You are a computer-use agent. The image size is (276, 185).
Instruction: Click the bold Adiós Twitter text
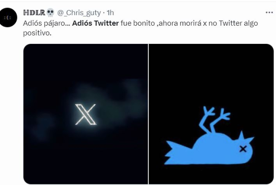(95, 23)
